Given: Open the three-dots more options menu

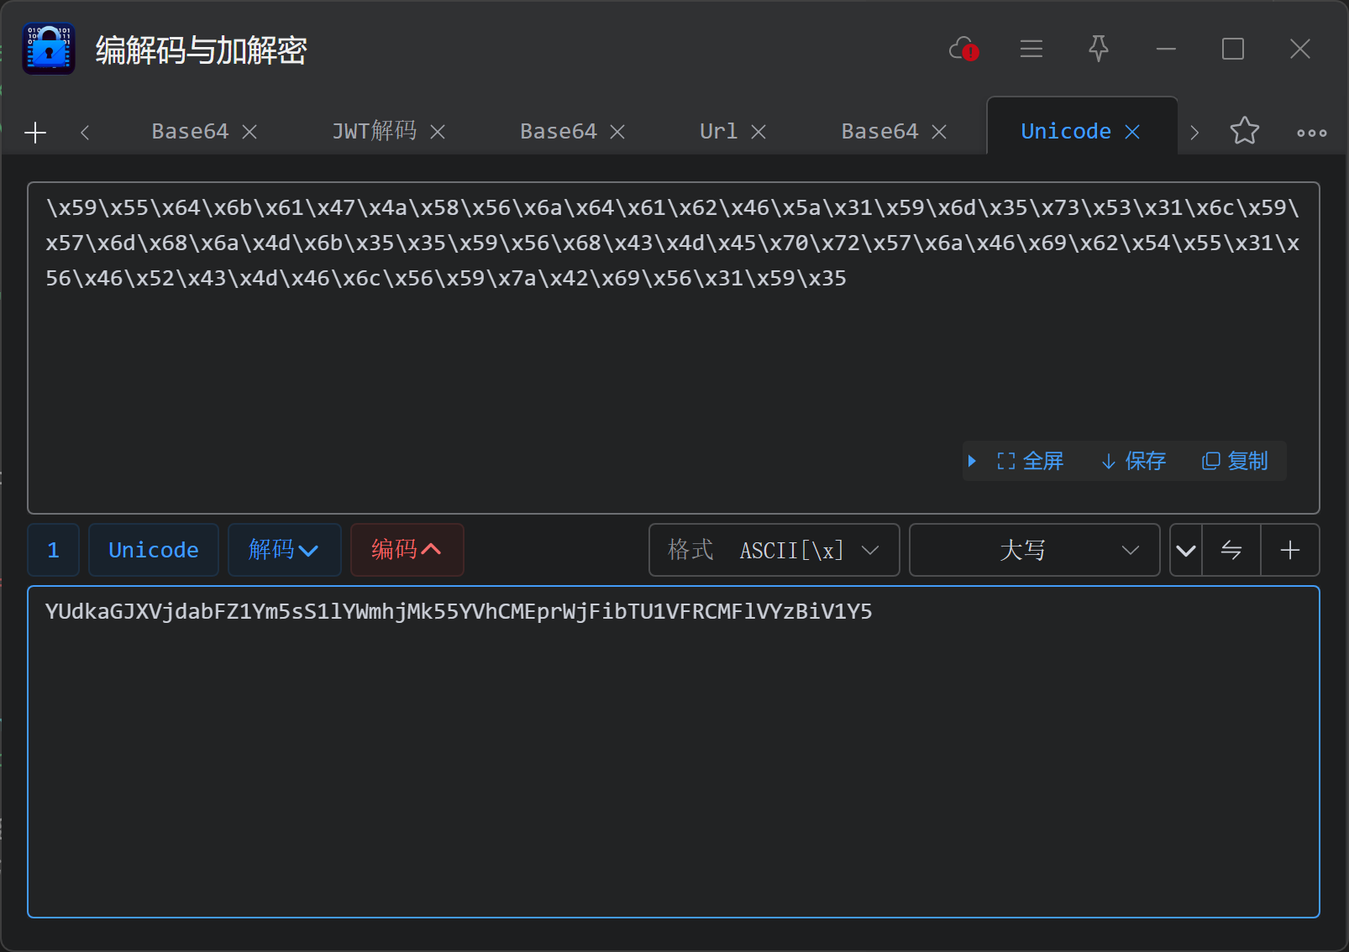Looking at the screenshot, I should [1311, 133].
